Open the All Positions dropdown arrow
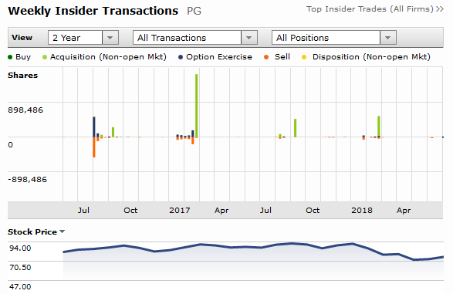This screenshot has width=453, height=294. coord(387,38)
